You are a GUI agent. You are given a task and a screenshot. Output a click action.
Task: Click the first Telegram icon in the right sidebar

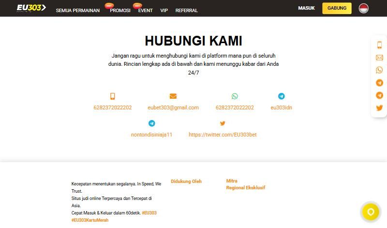pos(379,83)
